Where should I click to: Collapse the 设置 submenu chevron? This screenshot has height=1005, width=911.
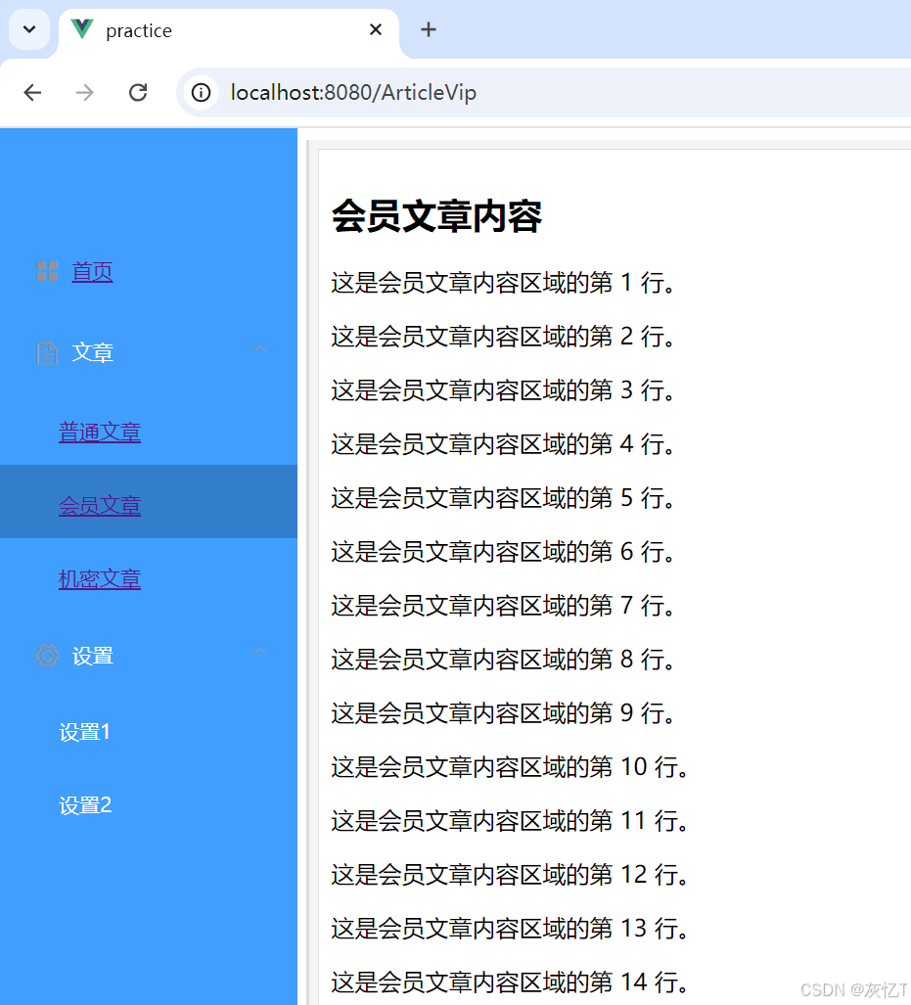(259, 653)
